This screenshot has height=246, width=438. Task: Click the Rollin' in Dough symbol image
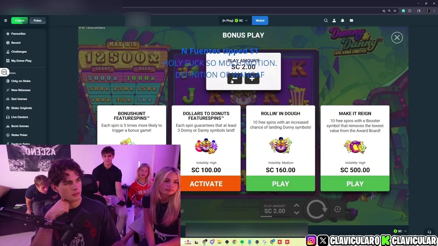click(281, 146)
